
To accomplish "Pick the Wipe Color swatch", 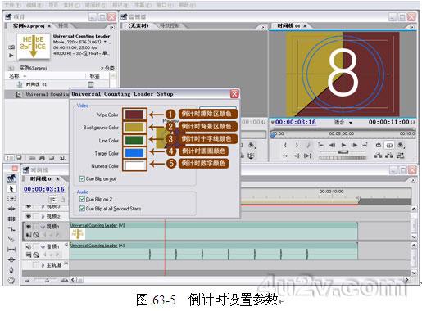I will click(x=134, y=115).
